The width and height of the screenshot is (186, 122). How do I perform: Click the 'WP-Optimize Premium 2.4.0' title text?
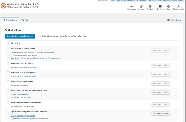tap(23, 4)
